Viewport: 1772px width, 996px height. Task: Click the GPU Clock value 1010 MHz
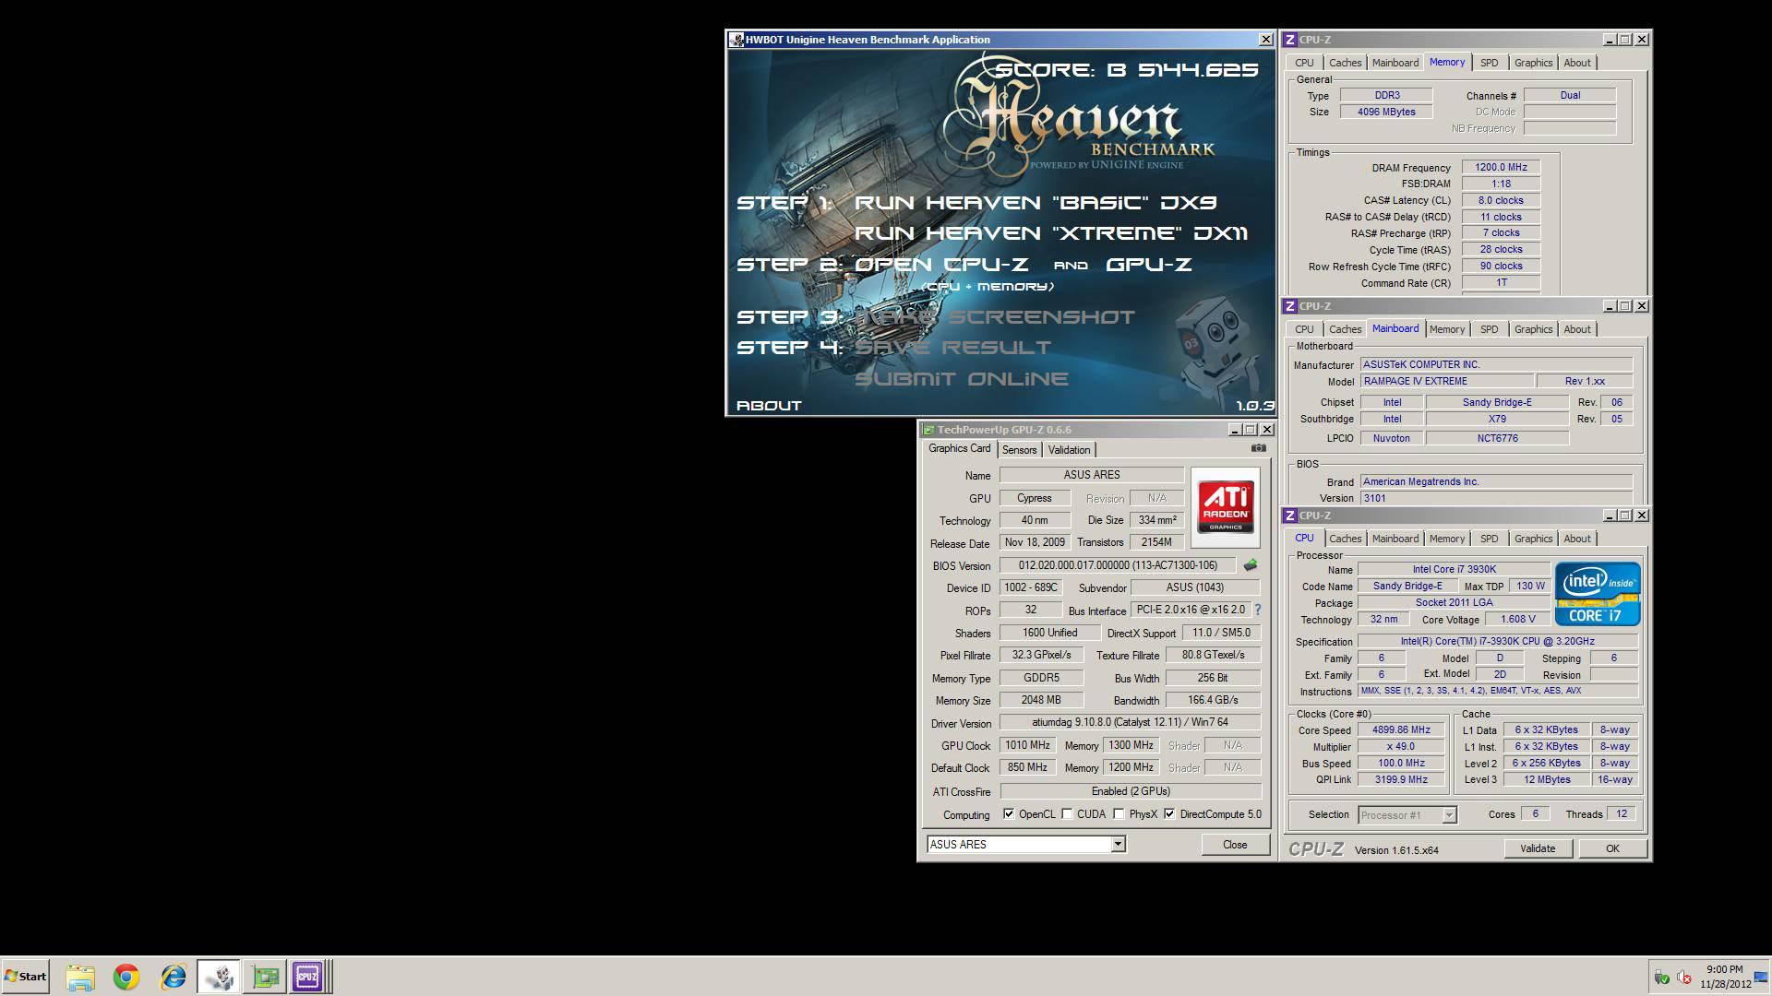[1027, 746]
